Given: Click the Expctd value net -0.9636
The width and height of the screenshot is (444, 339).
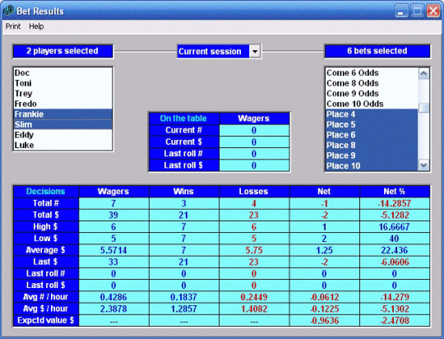Looking at the screenshot, I should point(324,321).
